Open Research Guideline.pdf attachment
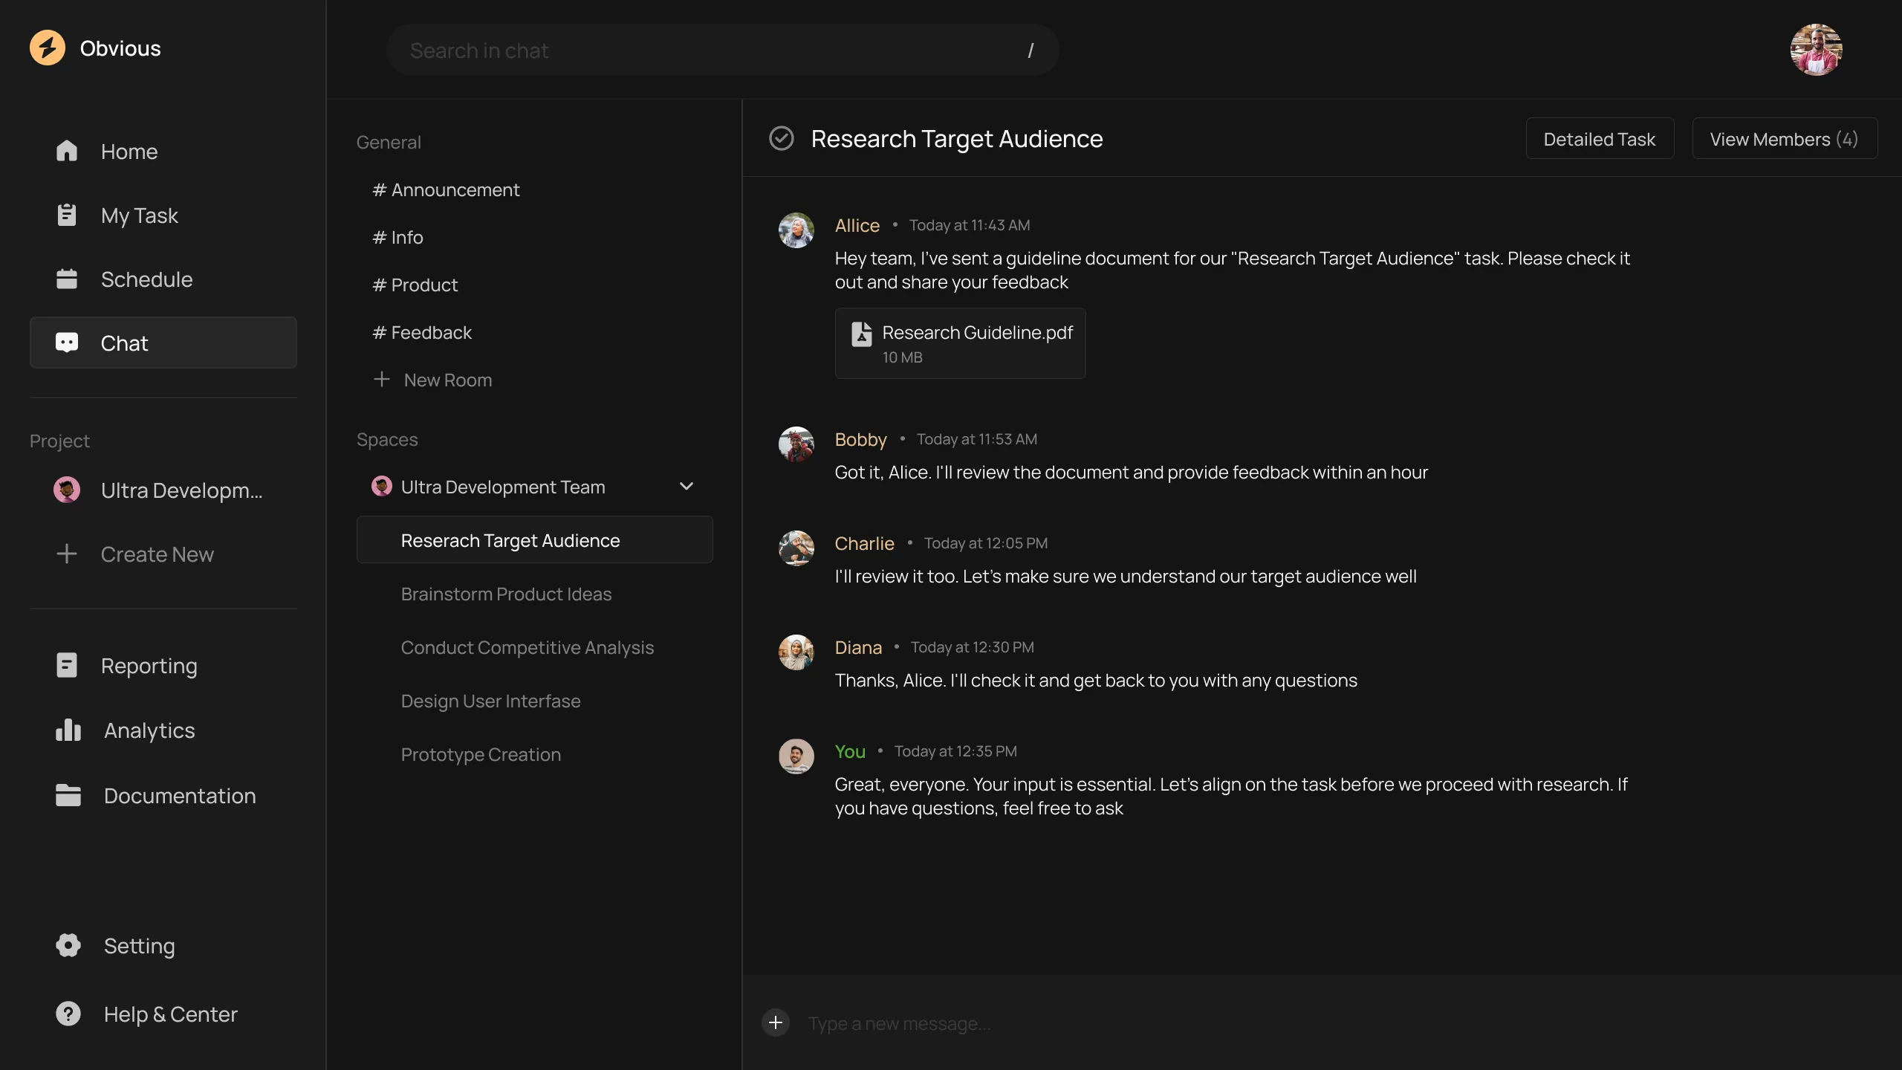Image resolution: width=1902 pixels, height=1070 pixels. point(960,343)
